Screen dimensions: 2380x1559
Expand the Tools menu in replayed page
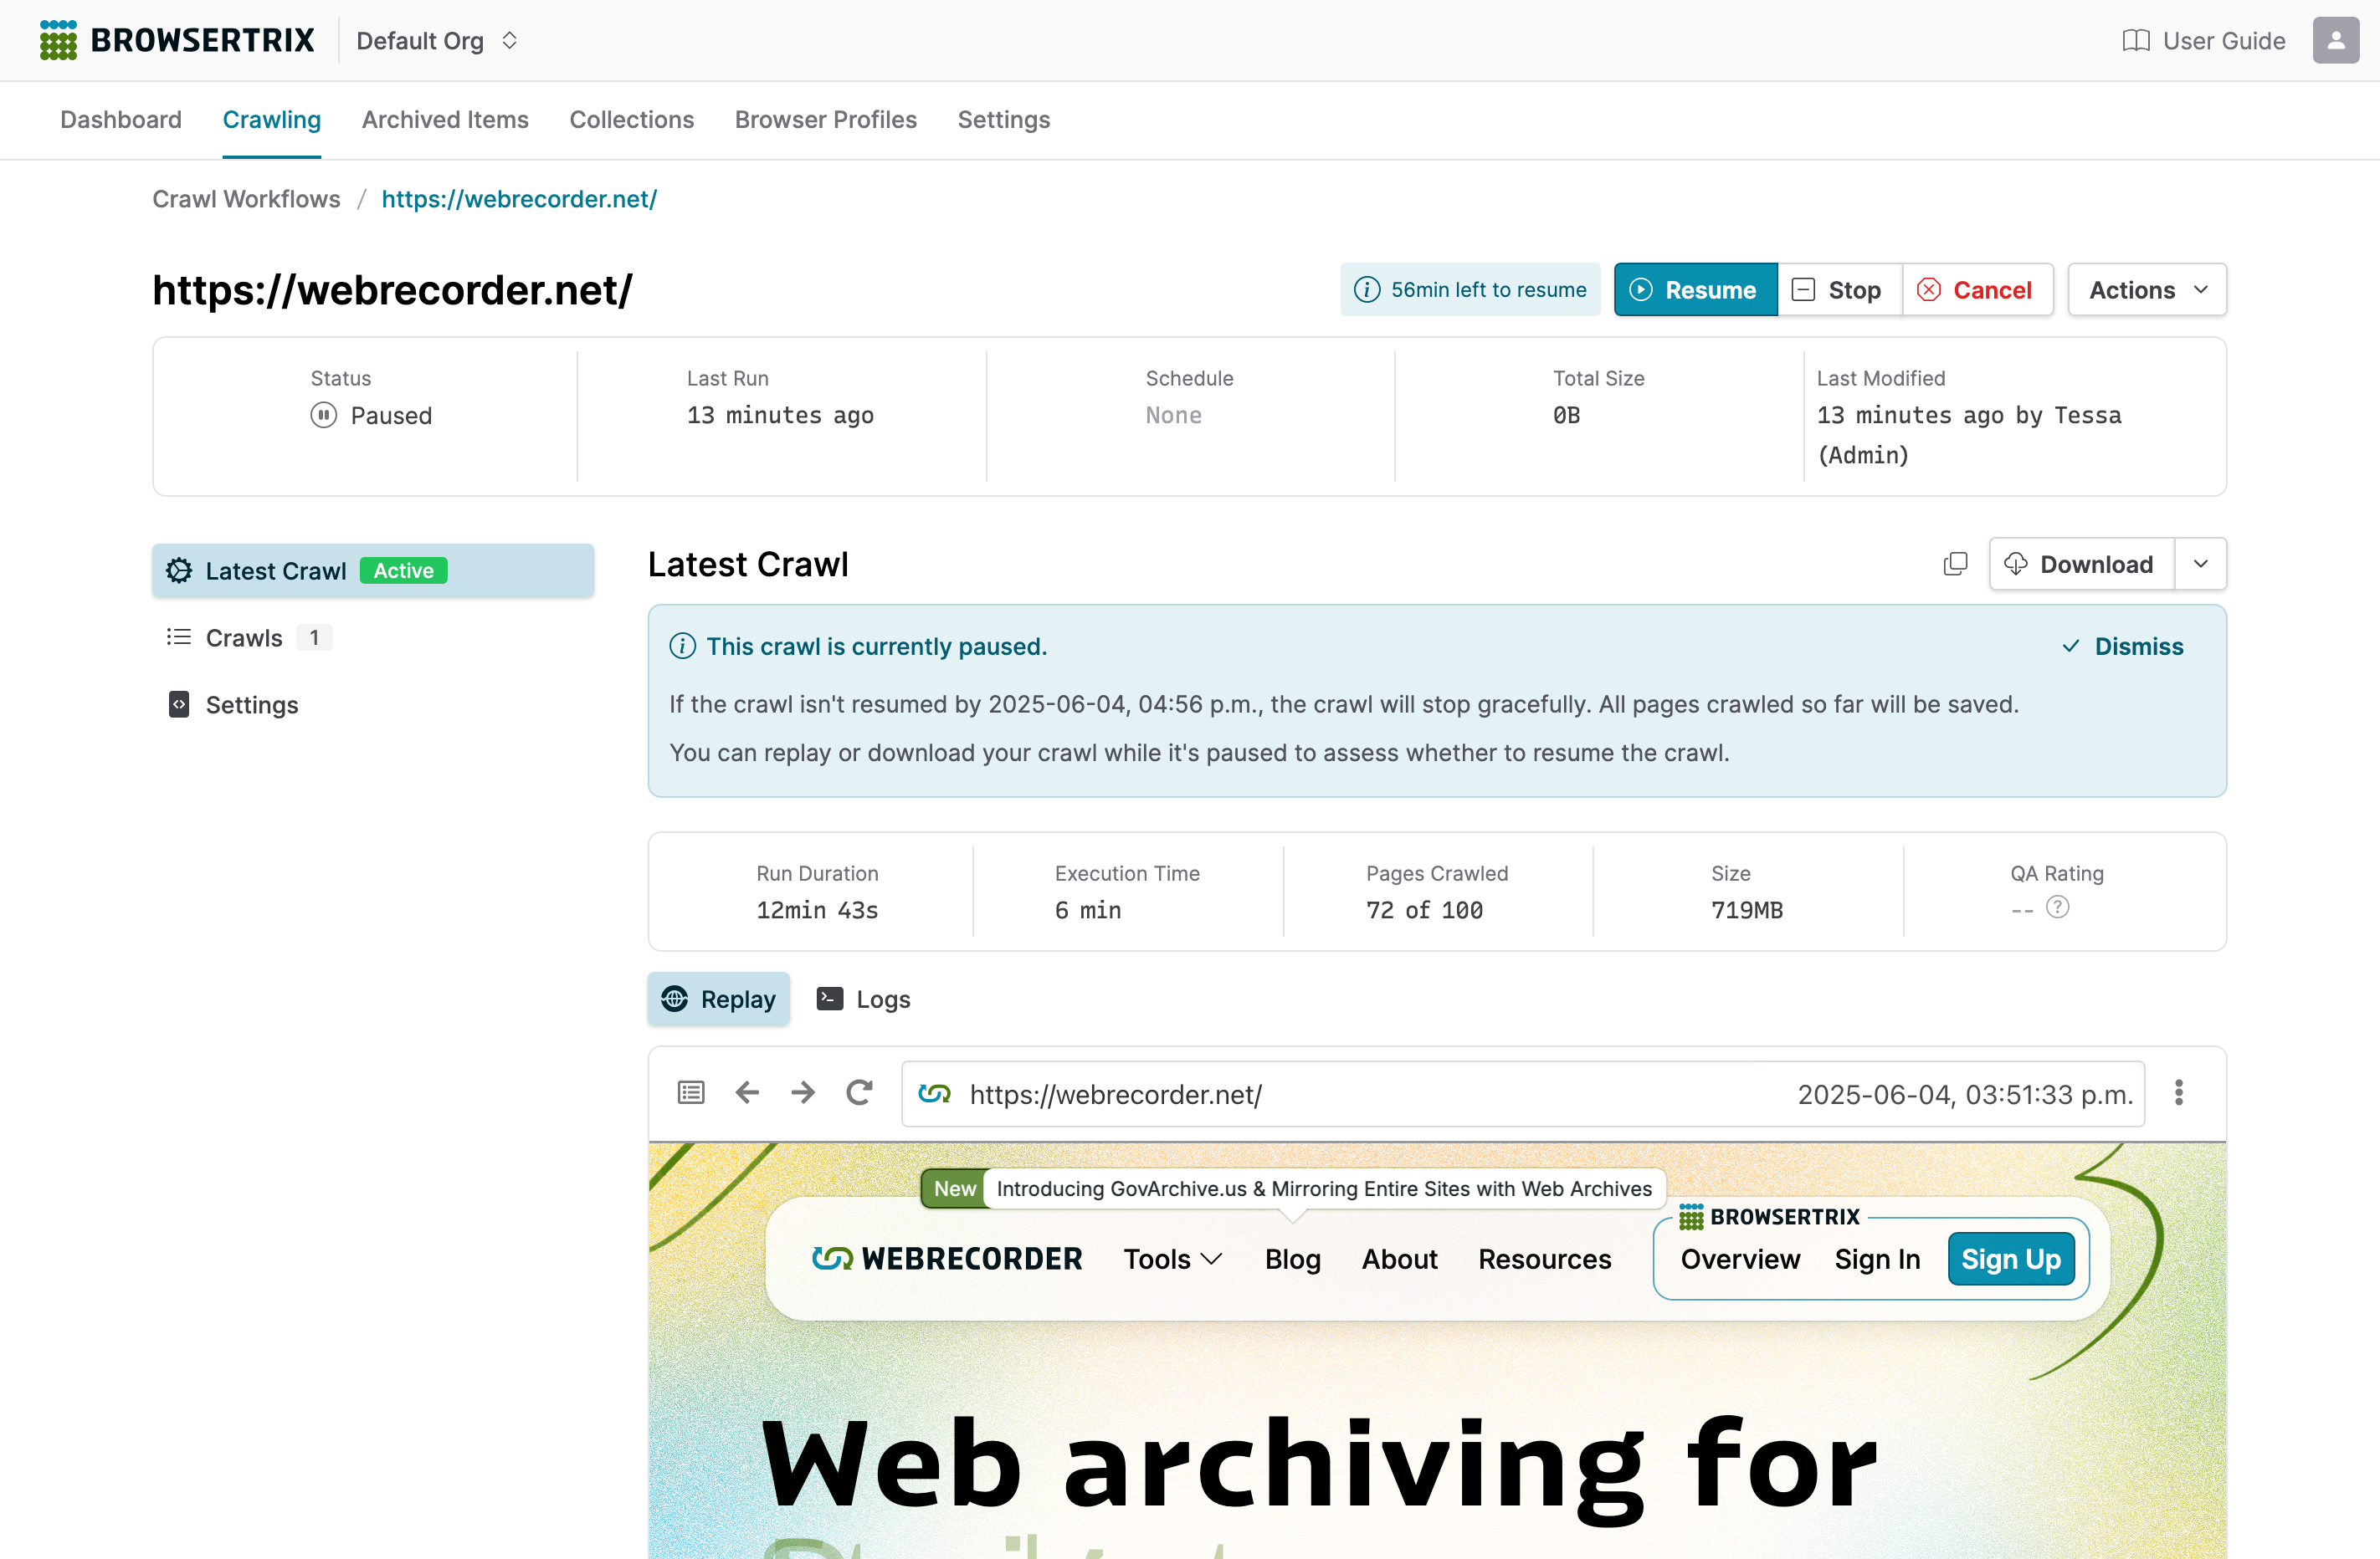(x=1172, y=1260)
